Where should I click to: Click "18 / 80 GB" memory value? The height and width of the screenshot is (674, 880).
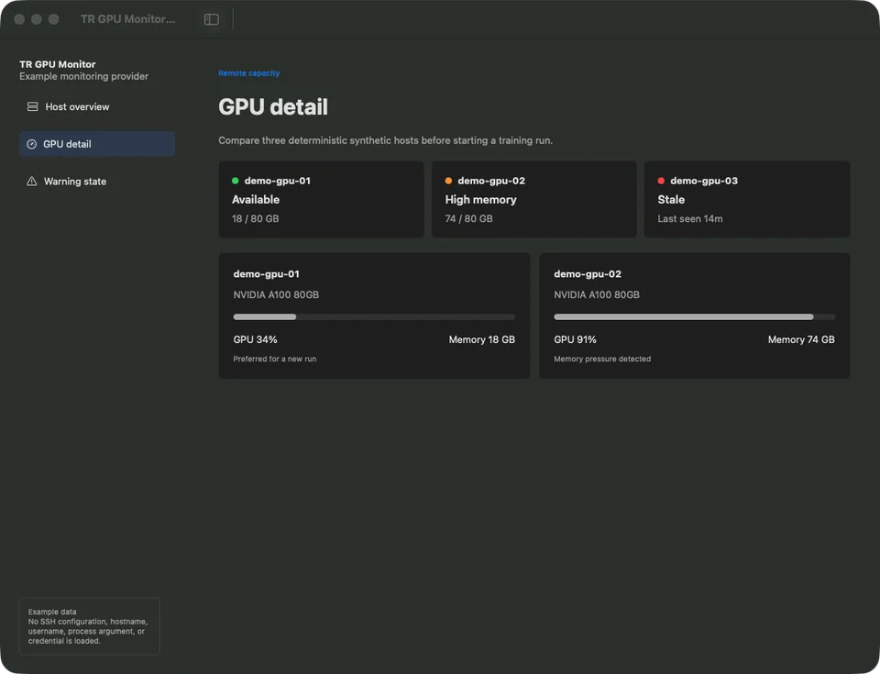pyautogui.click(x=256, y=219)
